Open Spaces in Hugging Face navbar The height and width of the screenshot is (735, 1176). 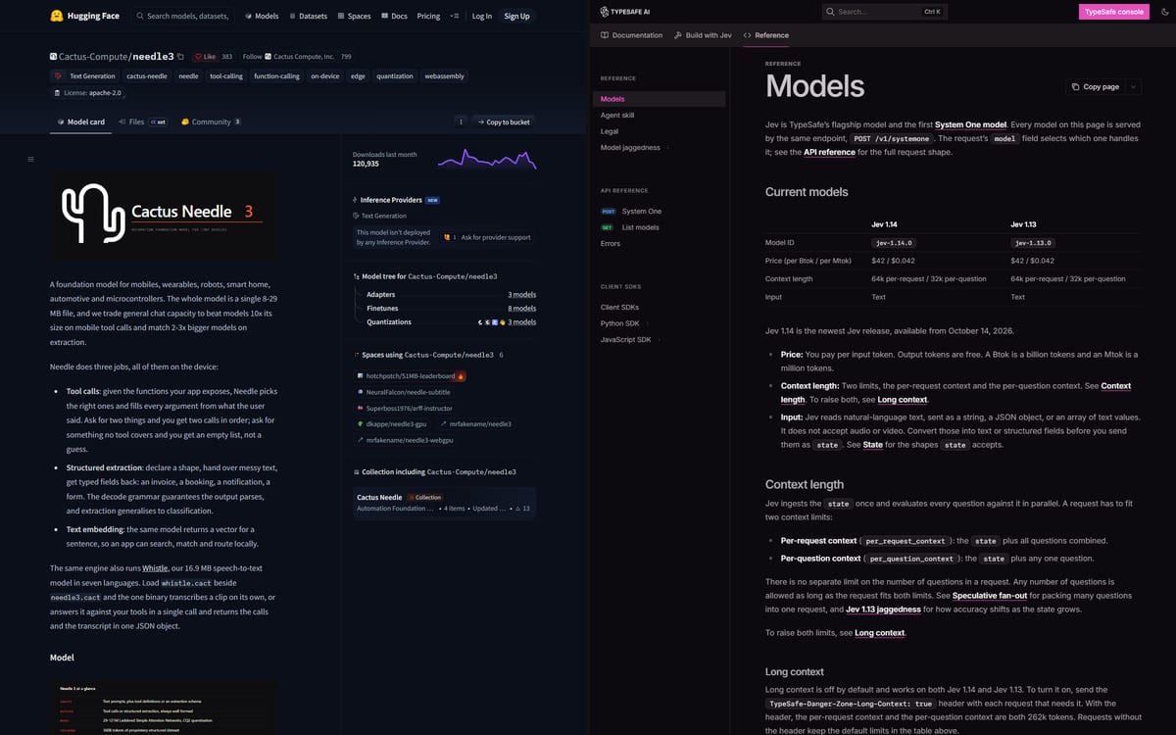(x=354, y=16)
